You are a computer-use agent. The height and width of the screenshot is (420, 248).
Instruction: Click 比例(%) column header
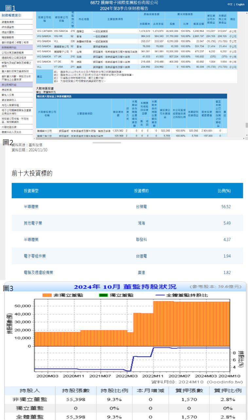pos(224,190)
